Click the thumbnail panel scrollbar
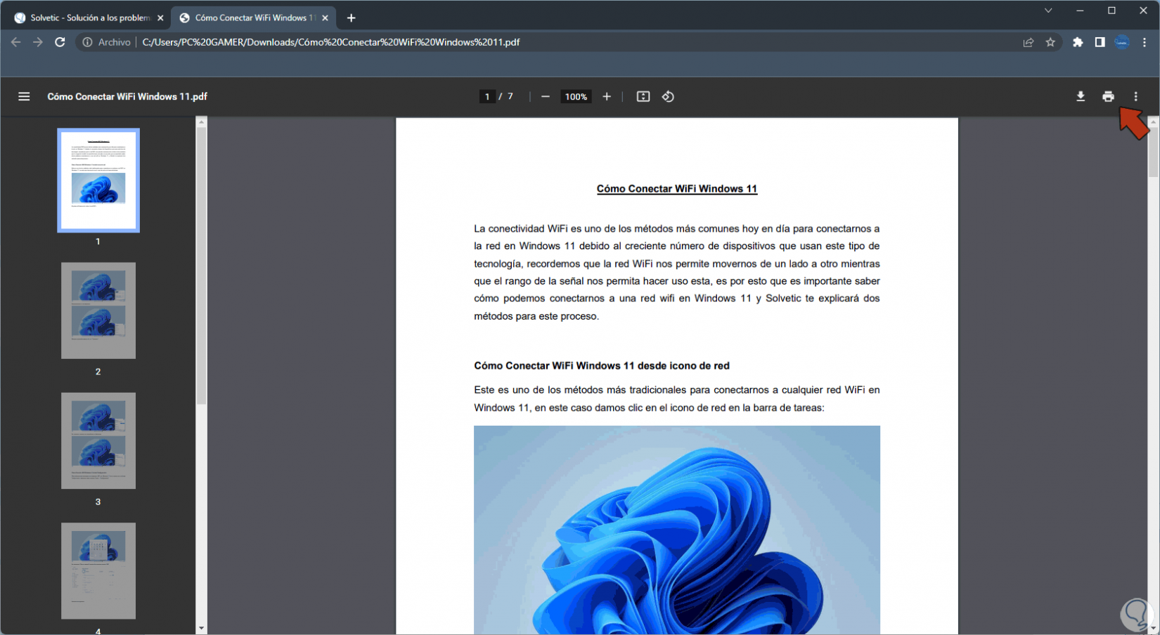The image size is (1160, 635). 202,266
